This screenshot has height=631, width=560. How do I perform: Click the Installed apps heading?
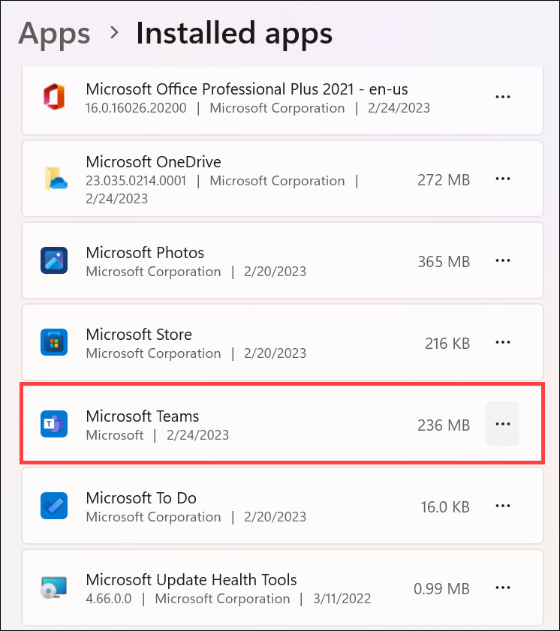coord(233,33)
